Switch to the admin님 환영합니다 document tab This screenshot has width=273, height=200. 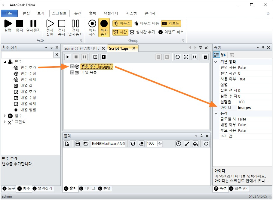(x=81, y=48)
